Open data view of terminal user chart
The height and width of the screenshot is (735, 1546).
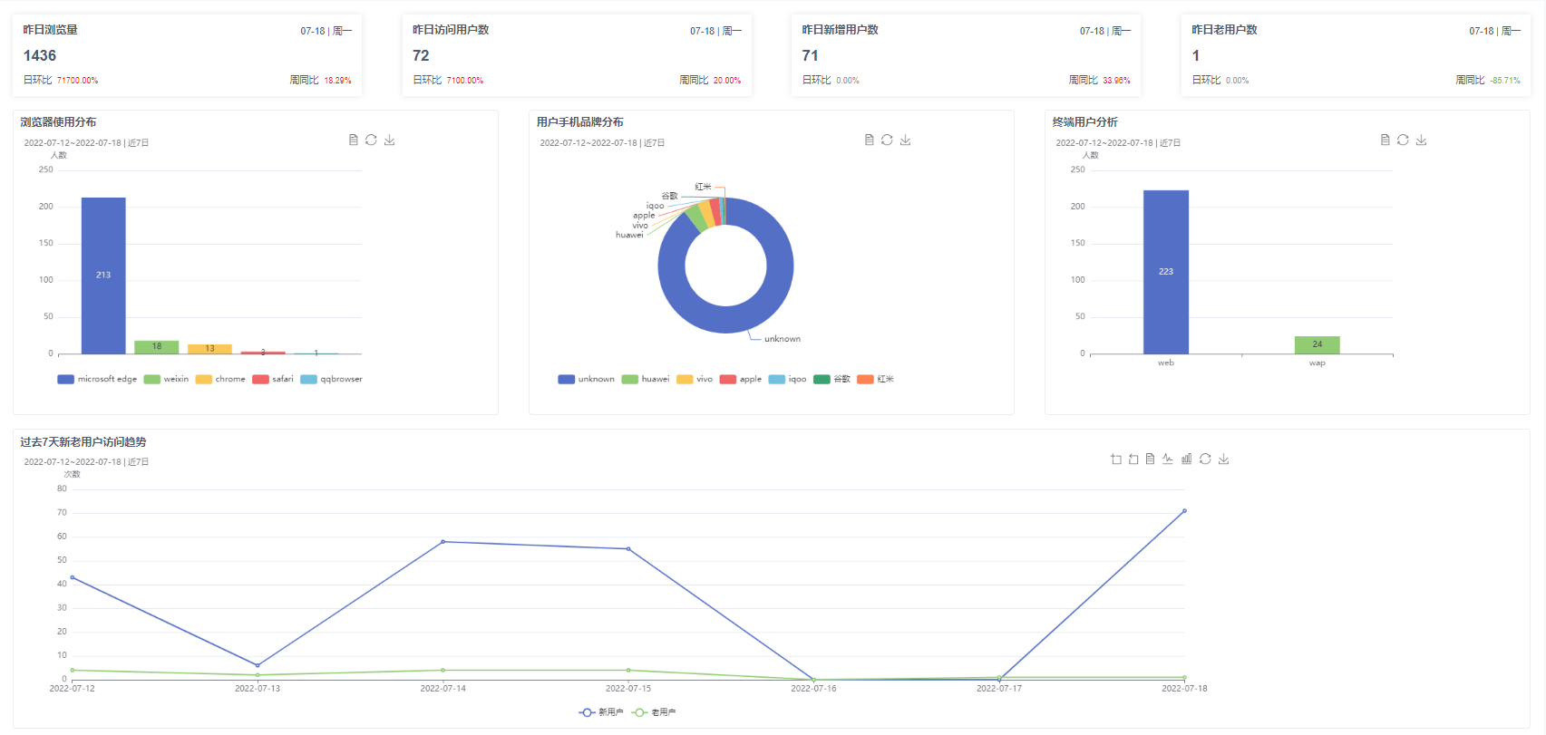click(x=1385, y=140)
